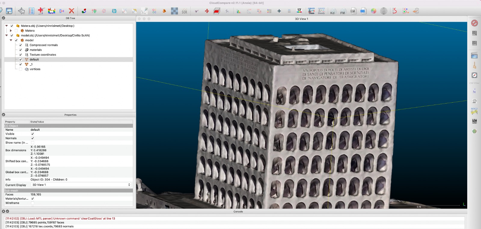Toggle the Materials/textures property checkbox
The image size is (481, 229).
pyautogui.click(x=32, y=199)
